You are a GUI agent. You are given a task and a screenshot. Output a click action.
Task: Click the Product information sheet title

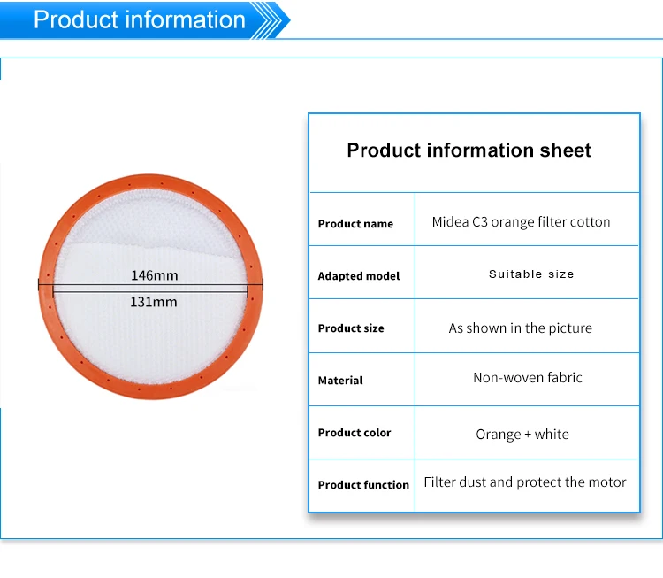coord(469,150)
